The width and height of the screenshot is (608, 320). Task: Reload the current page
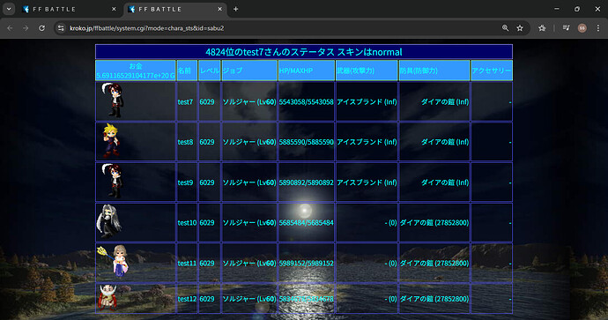42,28
